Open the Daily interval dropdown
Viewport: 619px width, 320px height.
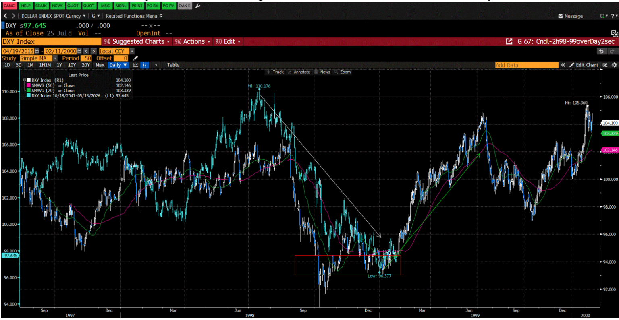pos(118,65)
